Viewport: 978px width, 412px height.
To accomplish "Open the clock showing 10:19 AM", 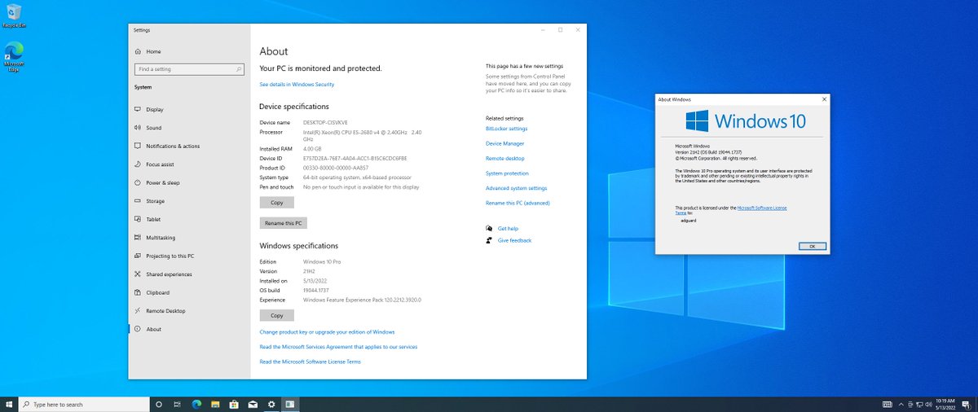I will (x=944, y=404).
